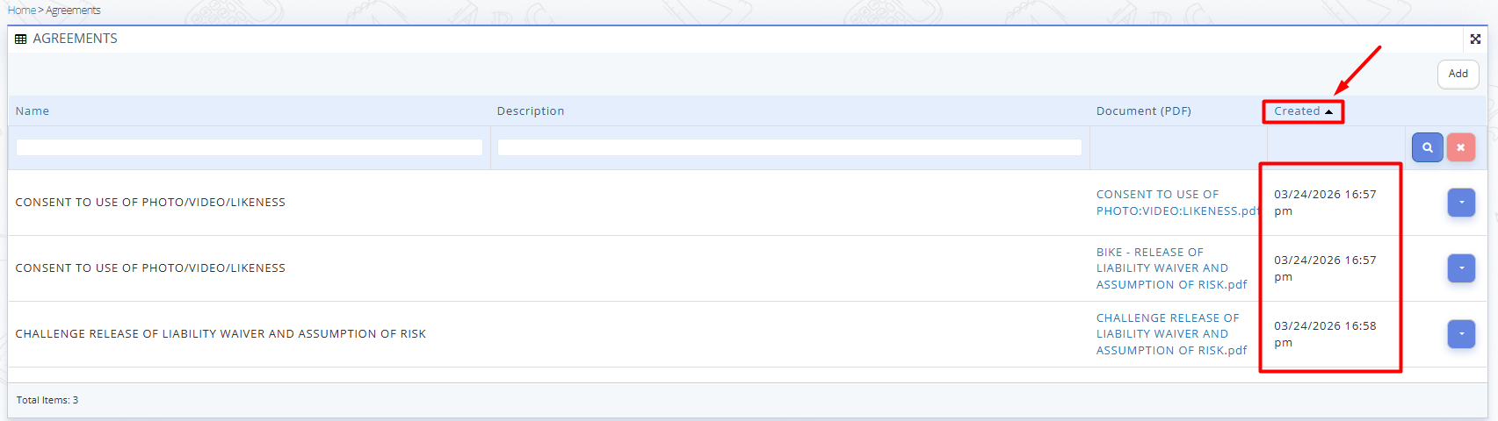Viewport: 1498px width, 421px height.
Task: Focus the Description filter input field
Action: click(789, 147)
